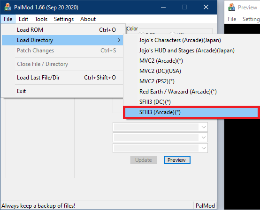Viewport: 260px width, 210px height.
Task: Open the Tools menu
Action: pyautogui.click(x=41, y=19)
